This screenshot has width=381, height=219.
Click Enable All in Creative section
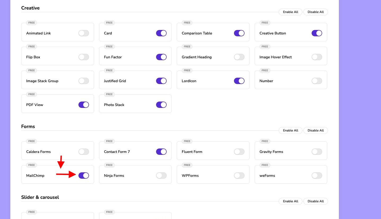coord(290,12)
